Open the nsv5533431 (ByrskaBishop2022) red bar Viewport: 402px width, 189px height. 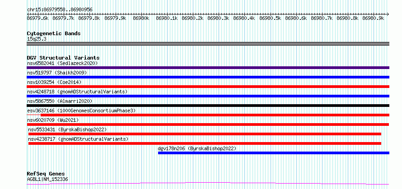205,134
